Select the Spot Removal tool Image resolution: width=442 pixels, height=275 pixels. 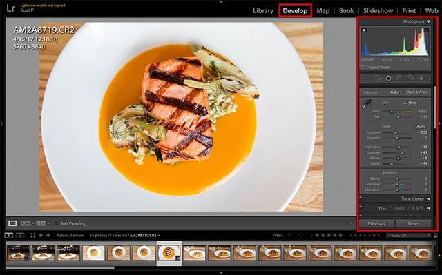click(378, 79)
